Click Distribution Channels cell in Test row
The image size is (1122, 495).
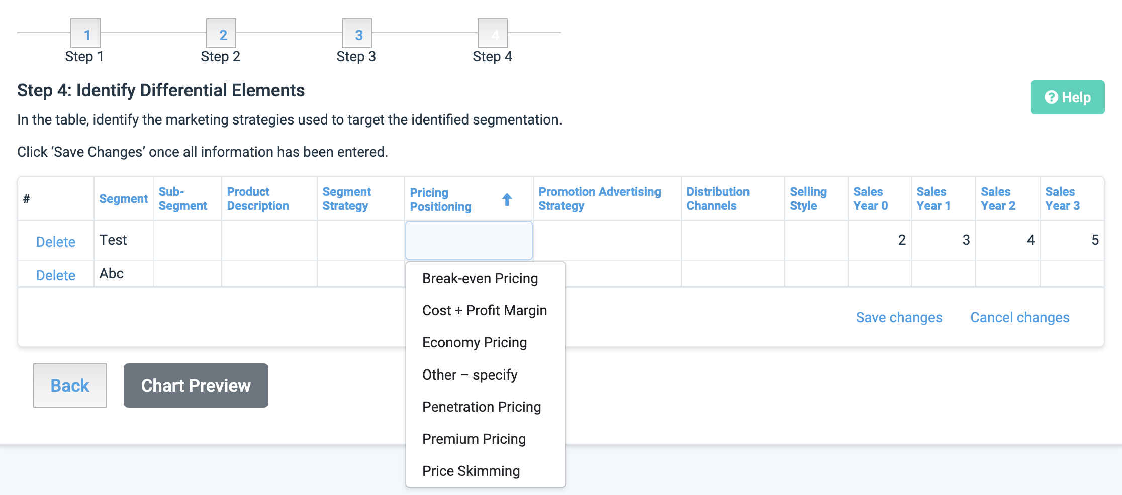[x=733, y=240]
